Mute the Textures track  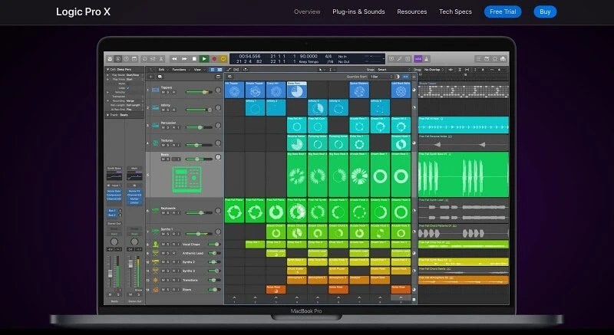coord(163,146)
